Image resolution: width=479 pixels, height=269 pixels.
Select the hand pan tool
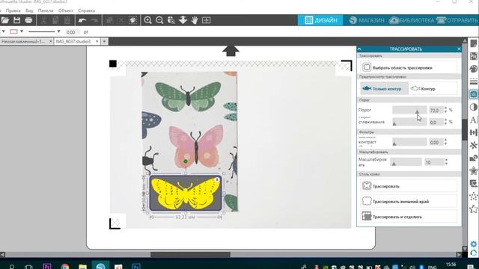click(195, 20)
